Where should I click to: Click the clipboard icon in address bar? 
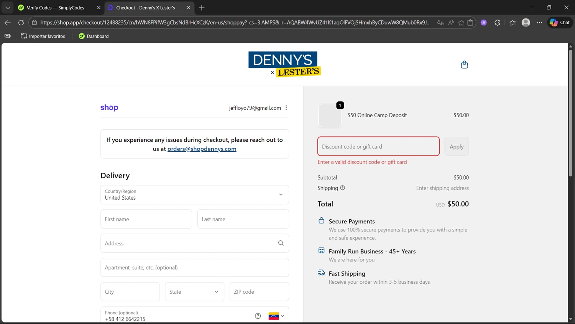[x=470, y=23]
